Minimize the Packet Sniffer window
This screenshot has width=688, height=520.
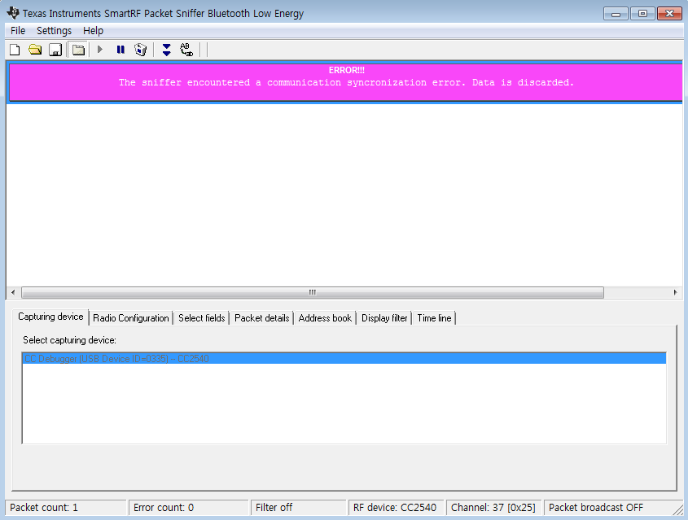pyautogui.click(x=616, y=14)
